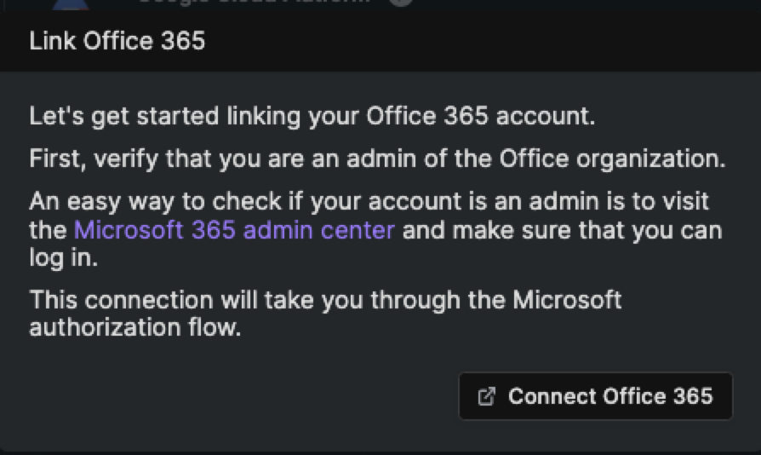Click the text "Office 365" on the Connect button
Image resolution: width=761 pixels, height=455 pixels.
[x=658, y=396]
